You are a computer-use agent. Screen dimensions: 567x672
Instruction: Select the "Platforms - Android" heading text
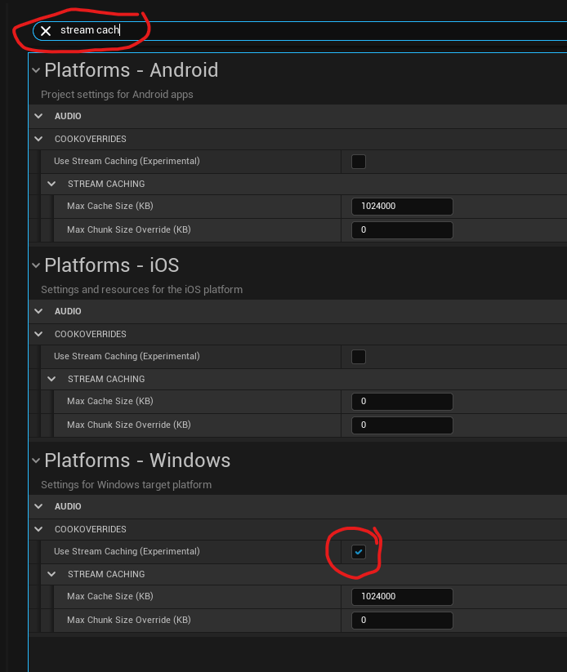[132, 70]
